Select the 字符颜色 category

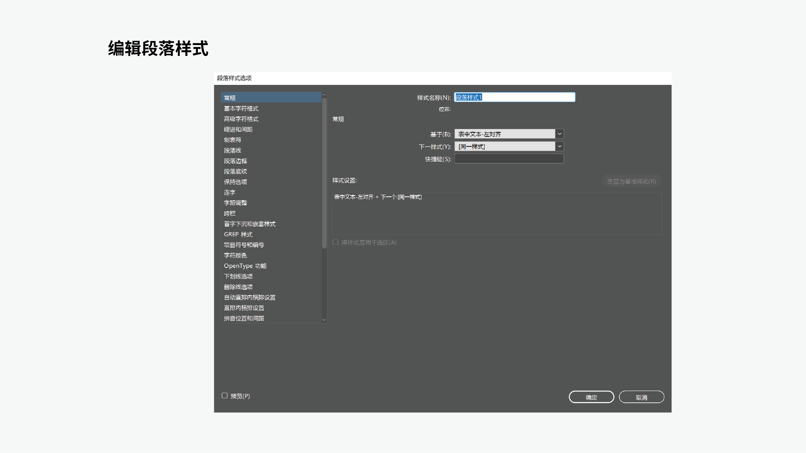[271, 255]
